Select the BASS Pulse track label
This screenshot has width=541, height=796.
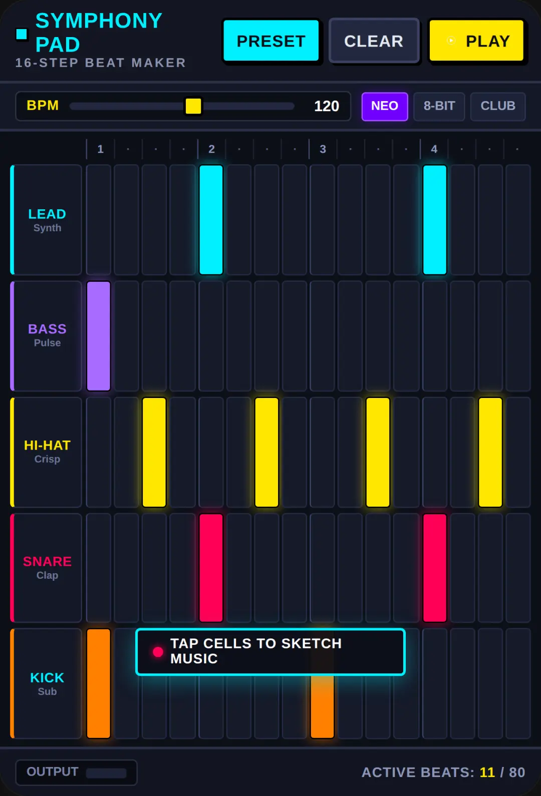46,336
